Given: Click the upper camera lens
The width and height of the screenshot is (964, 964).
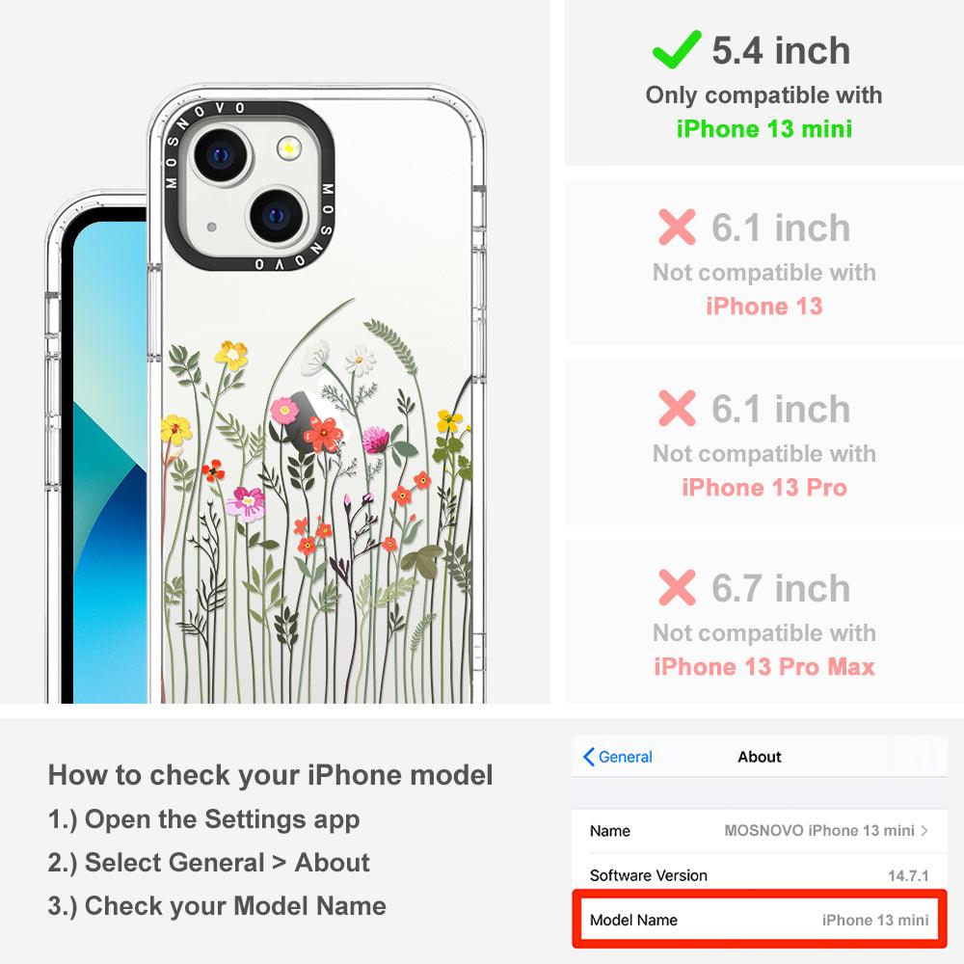Looking at the screenshot, I should click(x=221, y=155).
